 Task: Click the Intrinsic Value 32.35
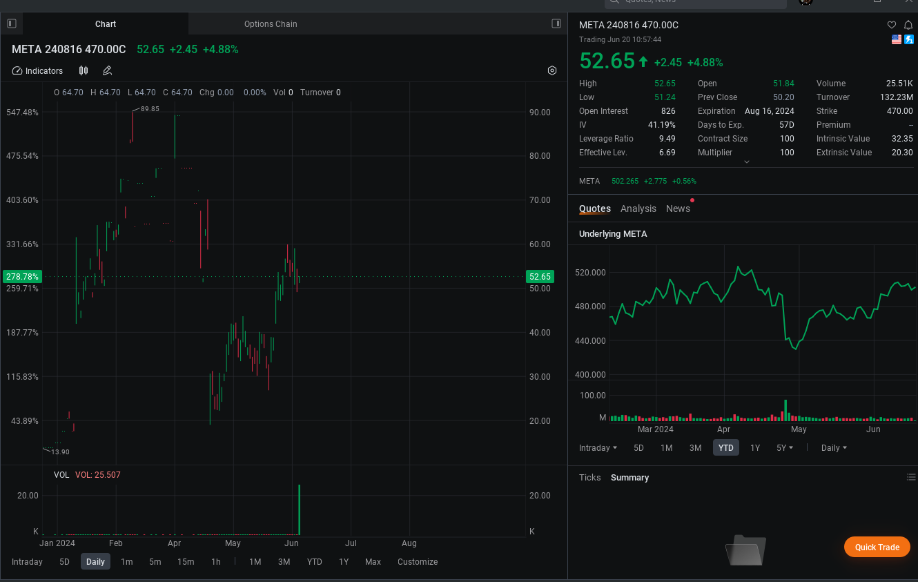point(902,139)
